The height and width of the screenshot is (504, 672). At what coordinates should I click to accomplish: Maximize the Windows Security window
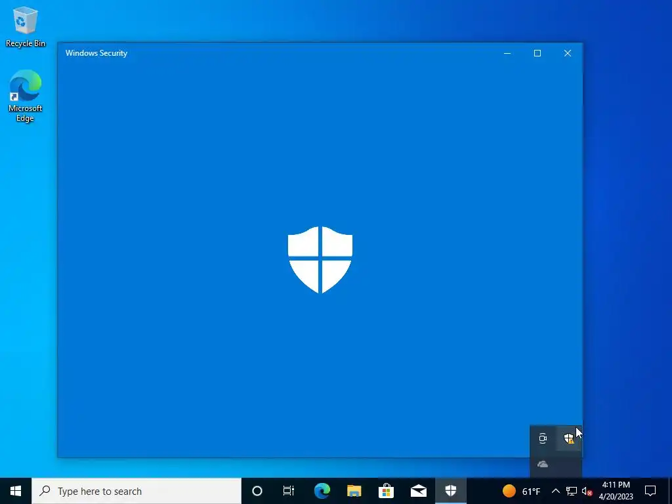tap(537, 53)
